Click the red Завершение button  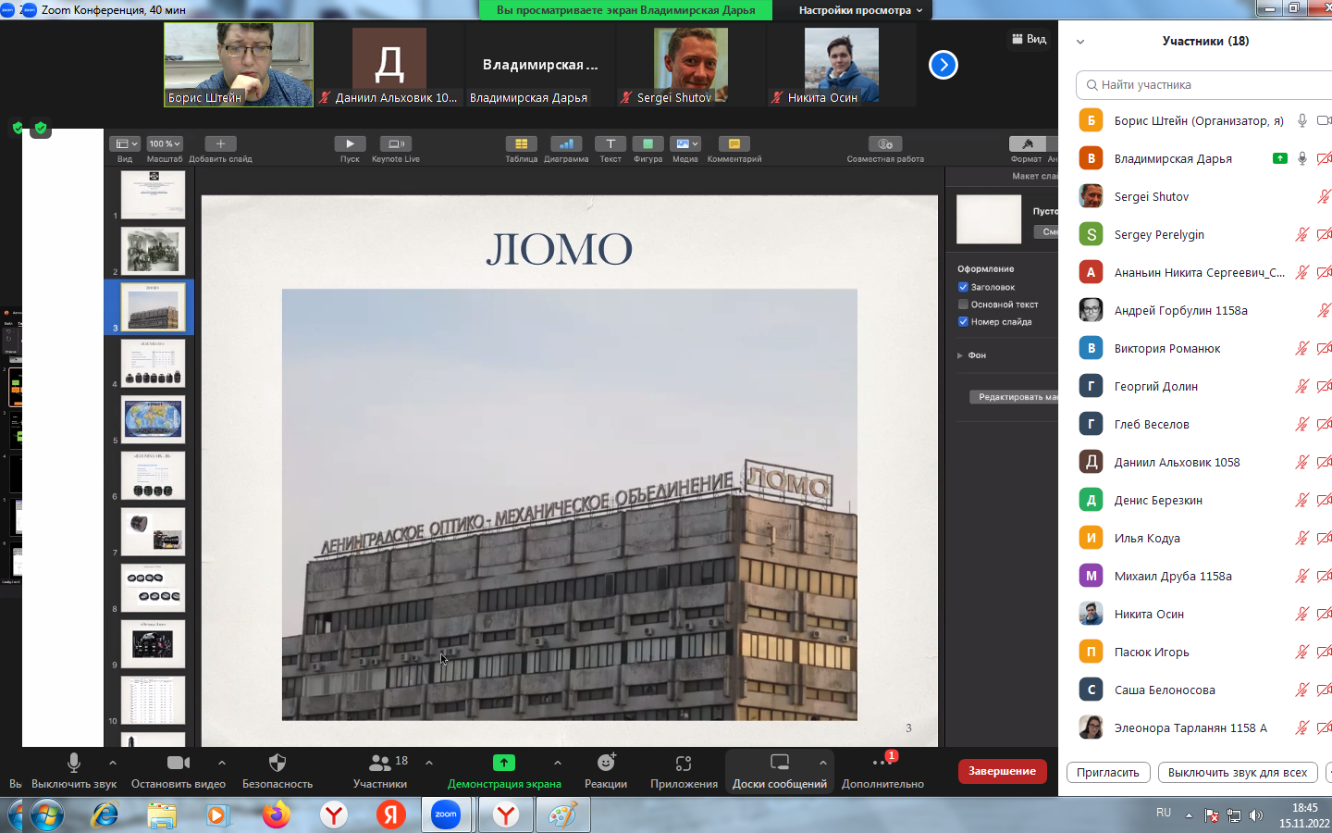coord(1003,771)
